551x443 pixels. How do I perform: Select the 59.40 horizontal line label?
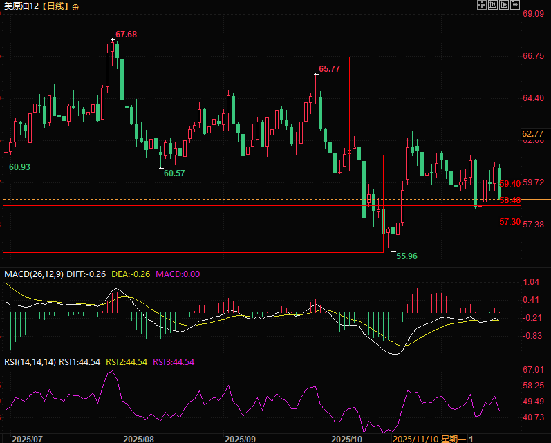click(510, 184)
